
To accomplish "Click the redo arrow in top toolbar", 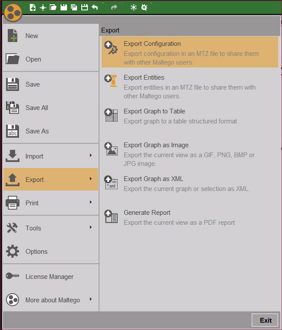I will 114,7.
